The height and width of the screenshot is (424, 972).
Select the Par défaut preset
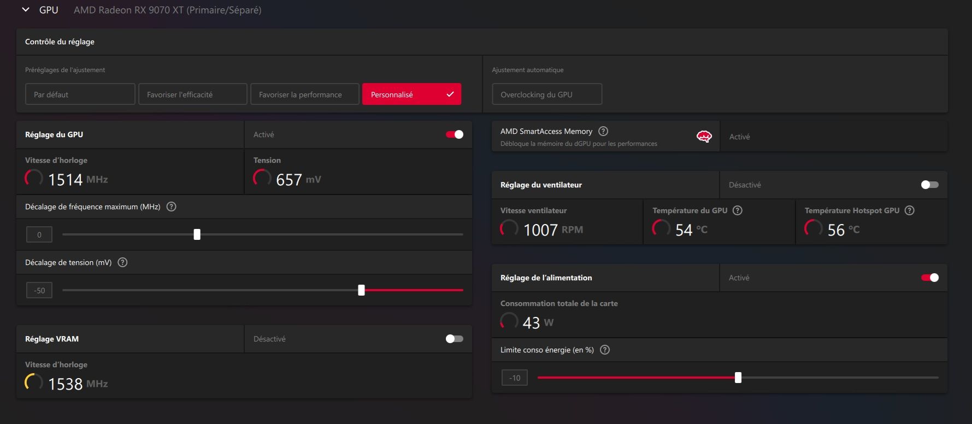(x=80, y=95)
